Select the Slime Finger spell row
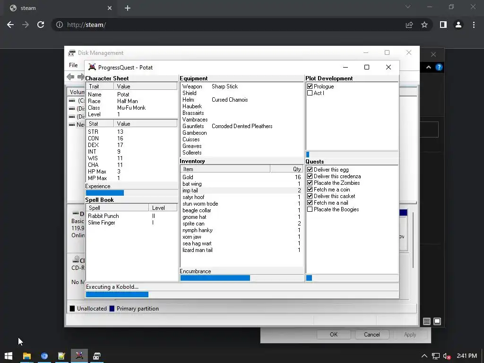Screen dimensions: 484x363 pos(131,223)
